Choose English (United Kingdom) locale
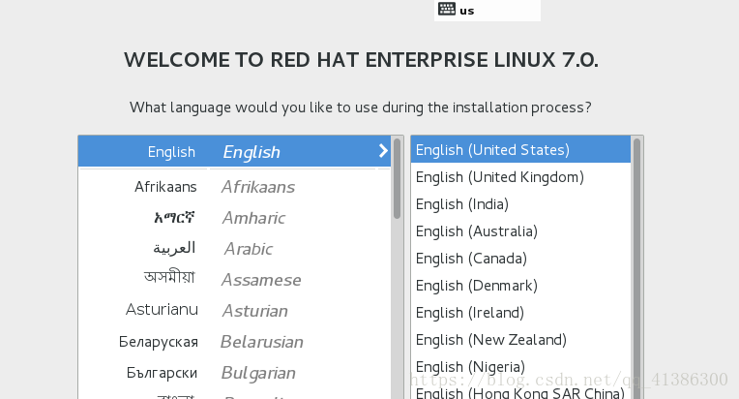 click(520, 177)
